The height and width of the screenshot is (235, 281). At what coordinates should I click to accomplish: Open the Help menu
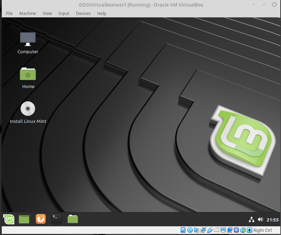102,14
